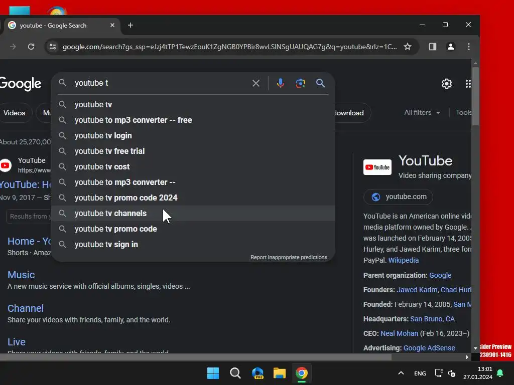Open File Explorer from taskbar

tap(280, 373)
